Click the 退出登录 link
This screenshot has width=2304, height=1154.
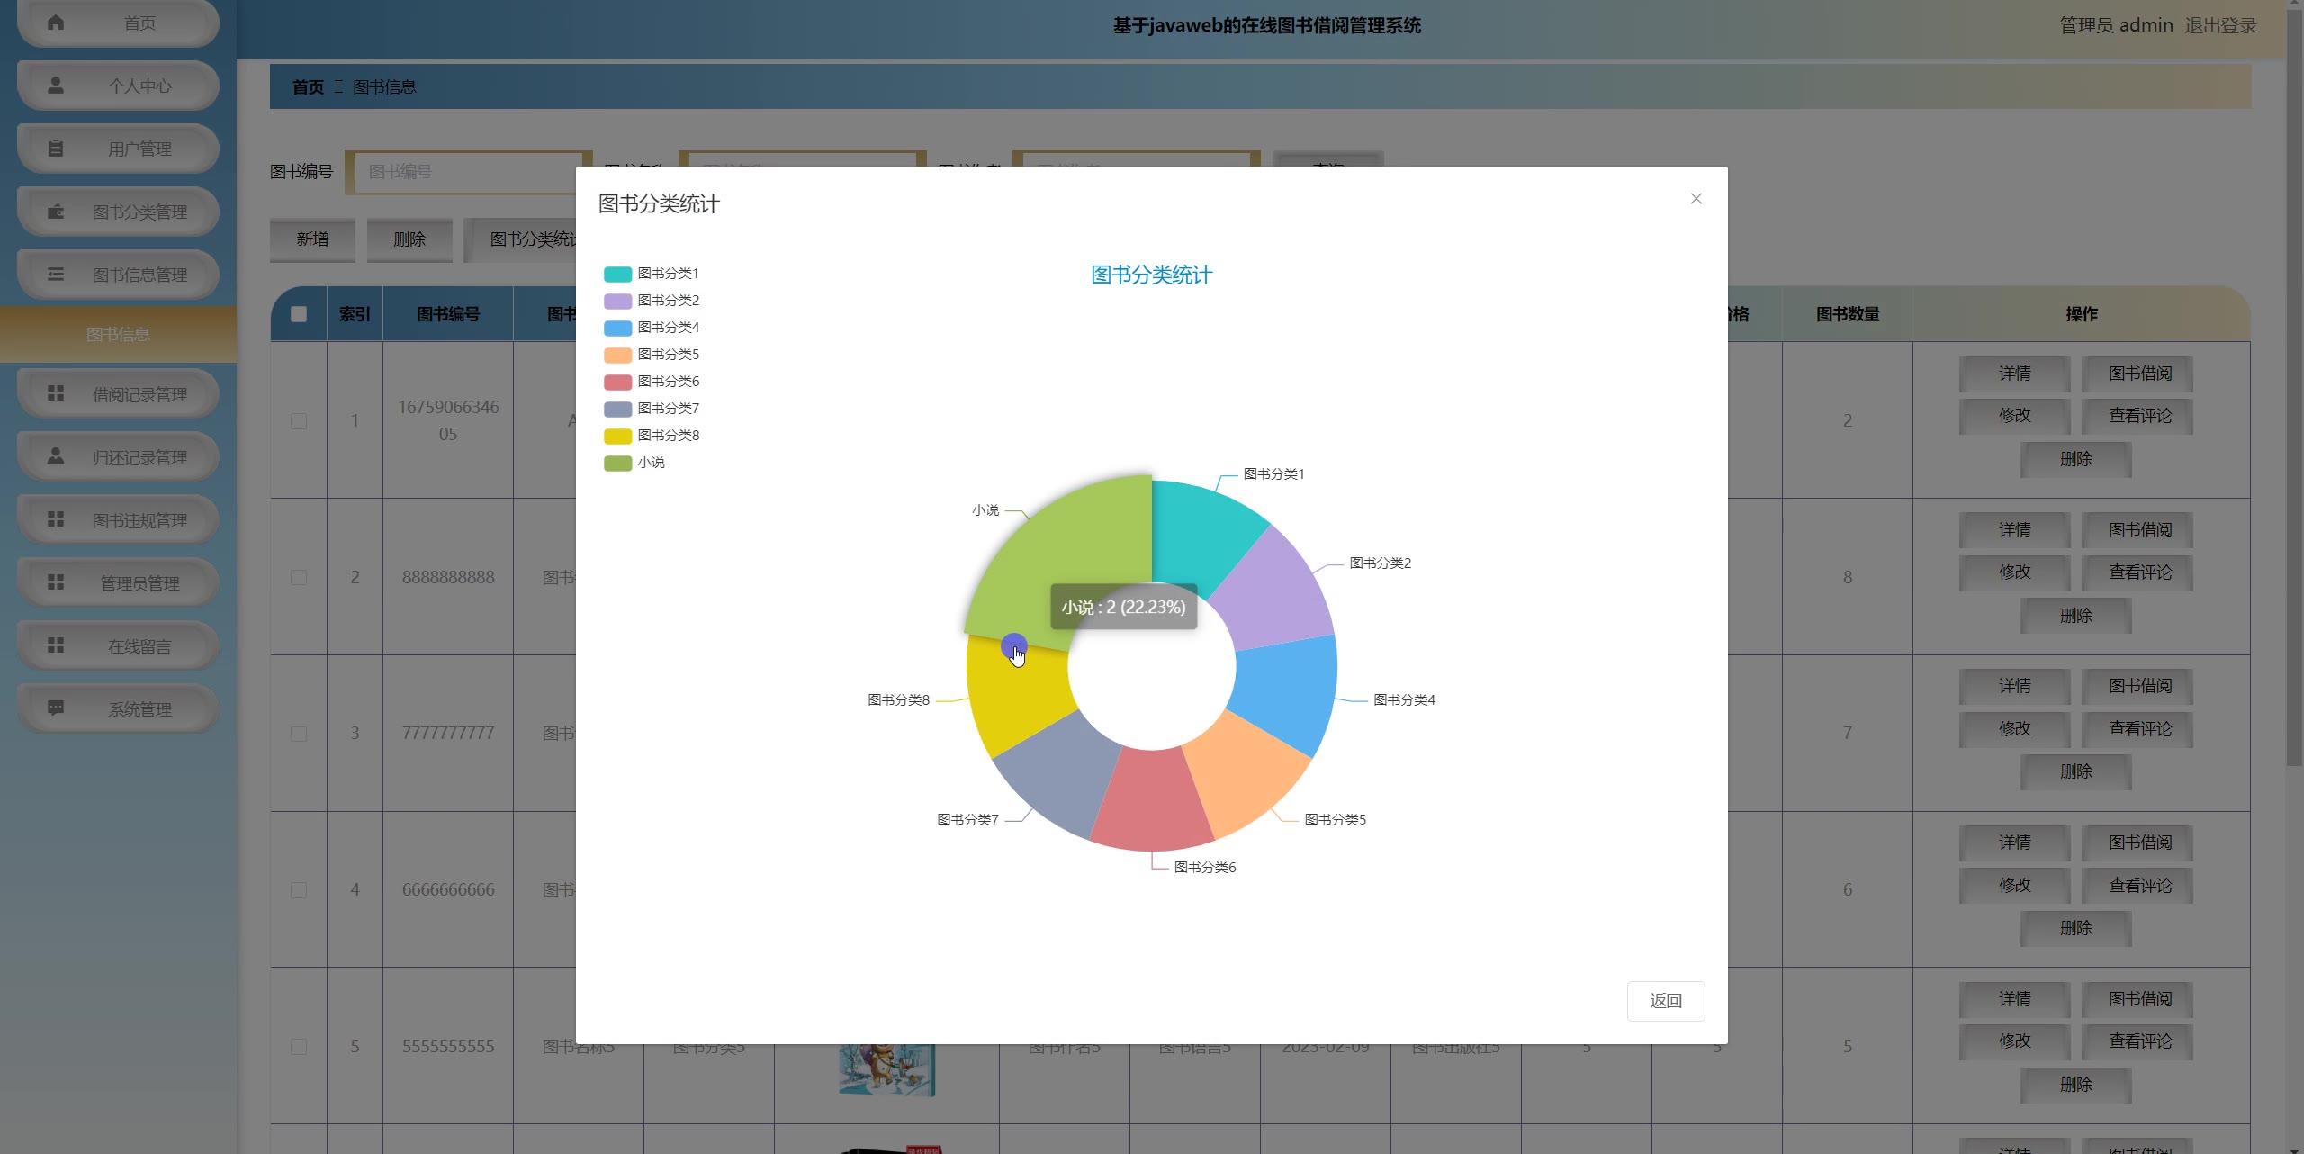[2220, 25]
